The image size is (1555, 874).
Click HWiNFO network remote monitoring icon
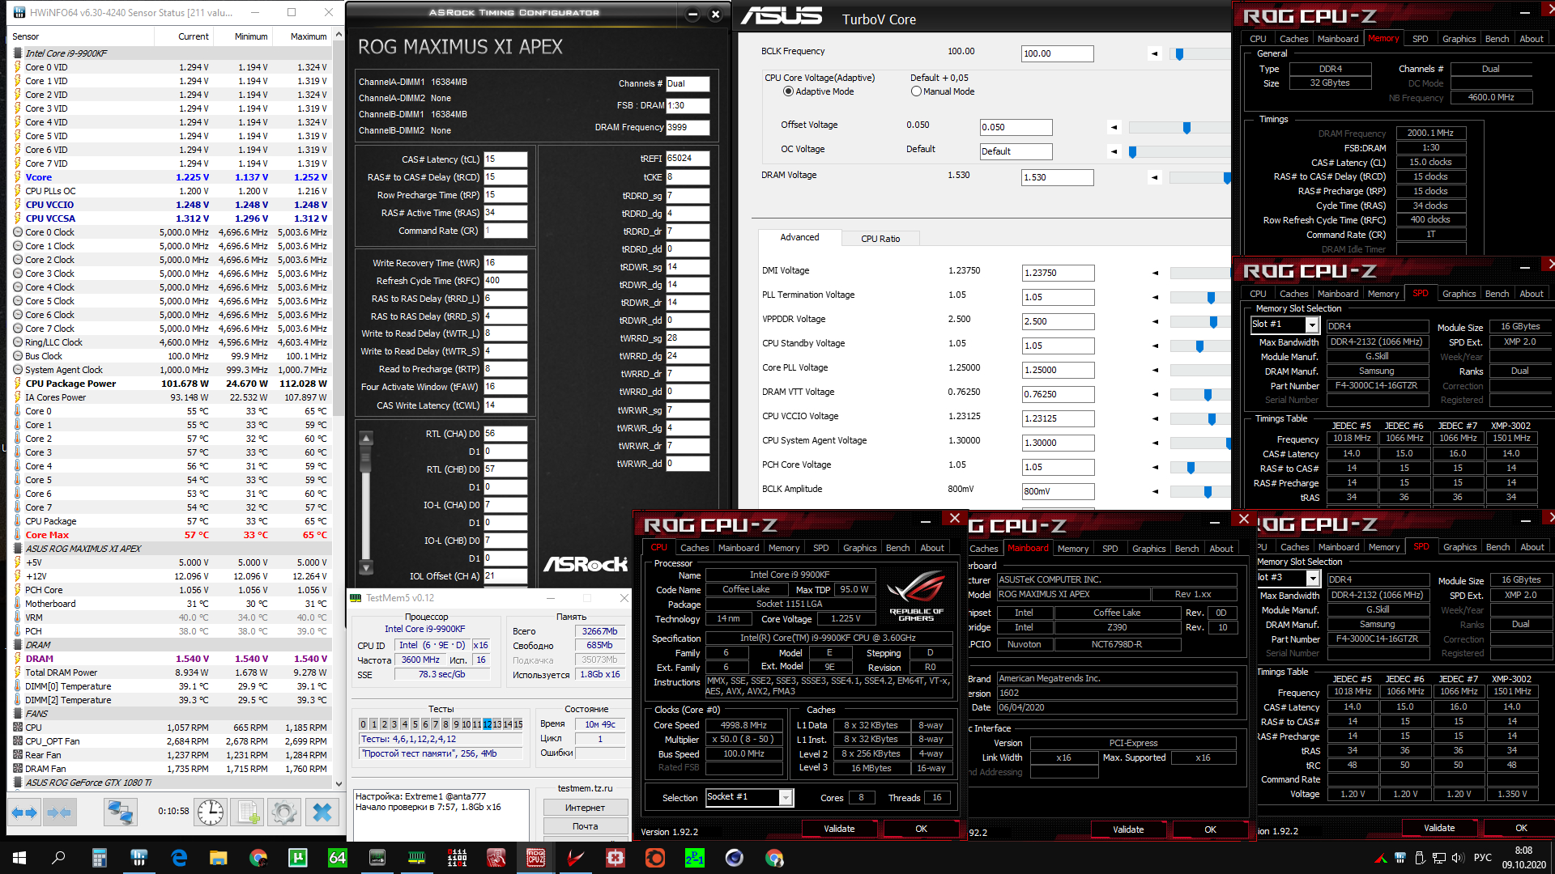(x=120, y=812)
